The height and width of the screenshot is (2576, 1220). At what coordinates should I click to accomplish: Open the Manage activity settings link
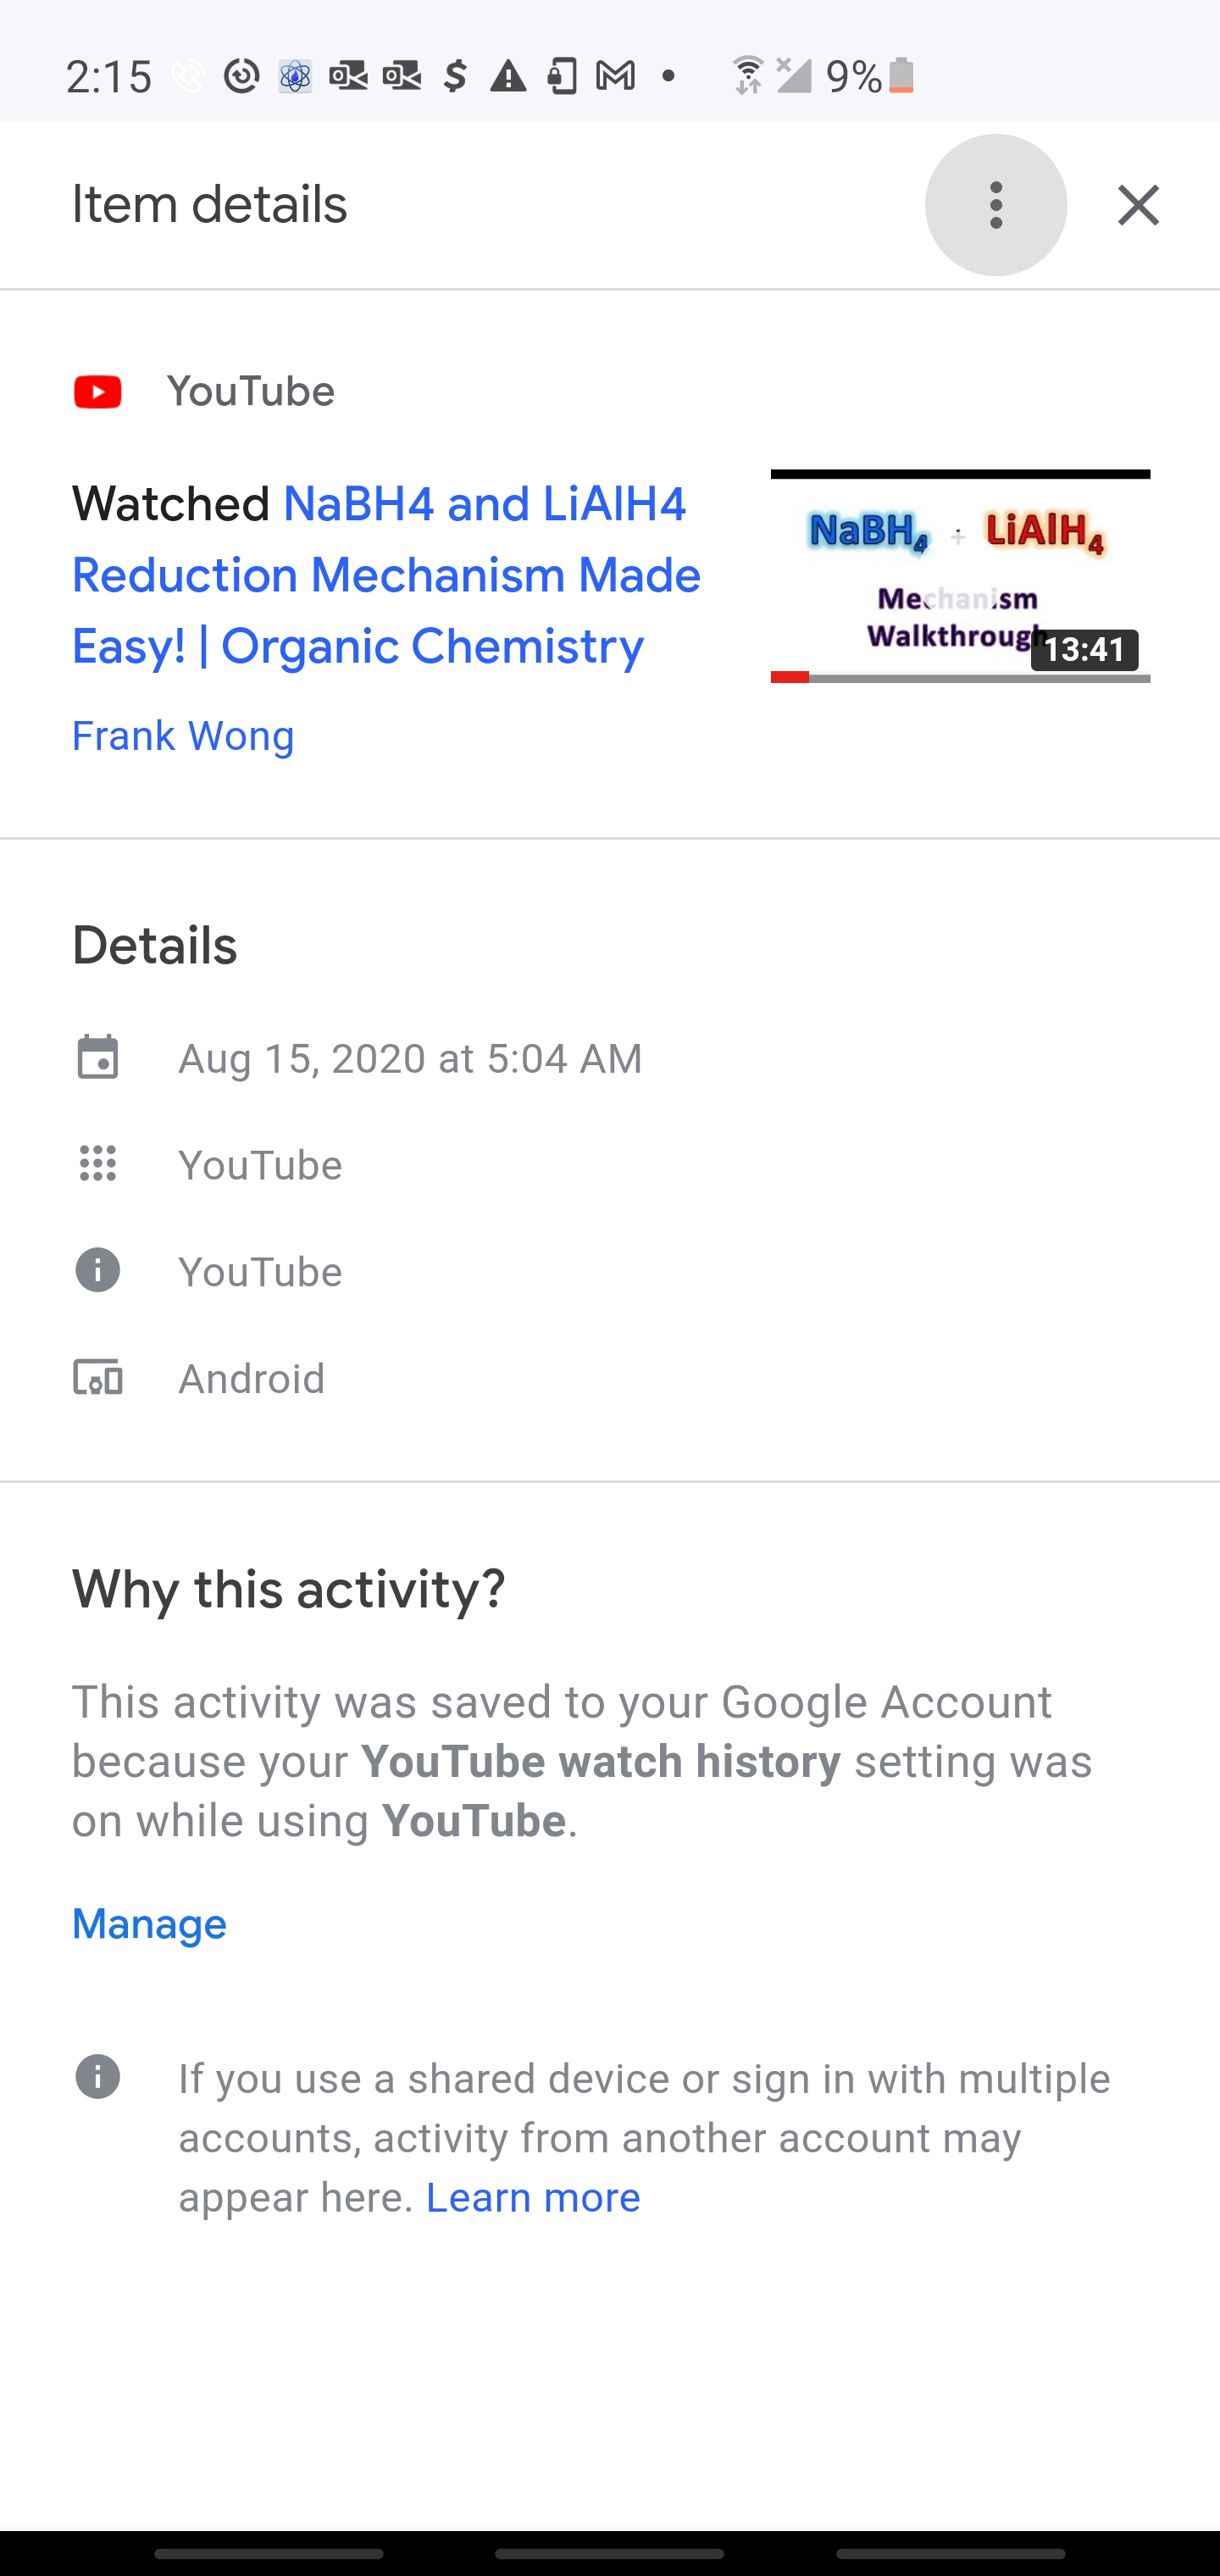click(149, 1924)
